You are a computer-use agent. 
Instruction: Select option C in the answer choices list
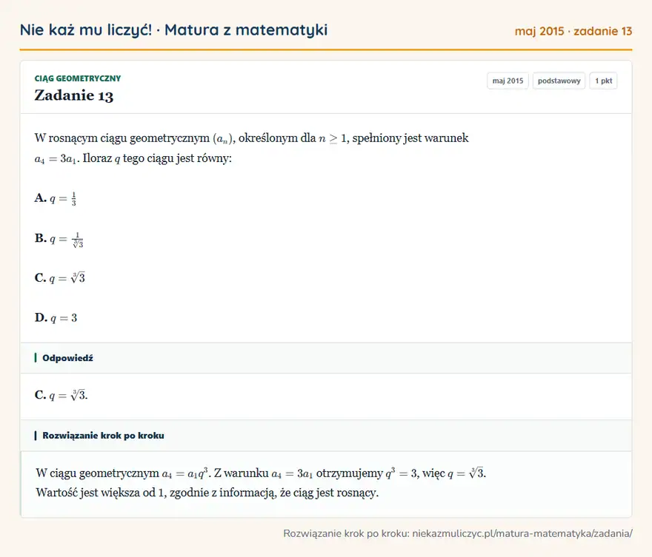coord(60,277)
